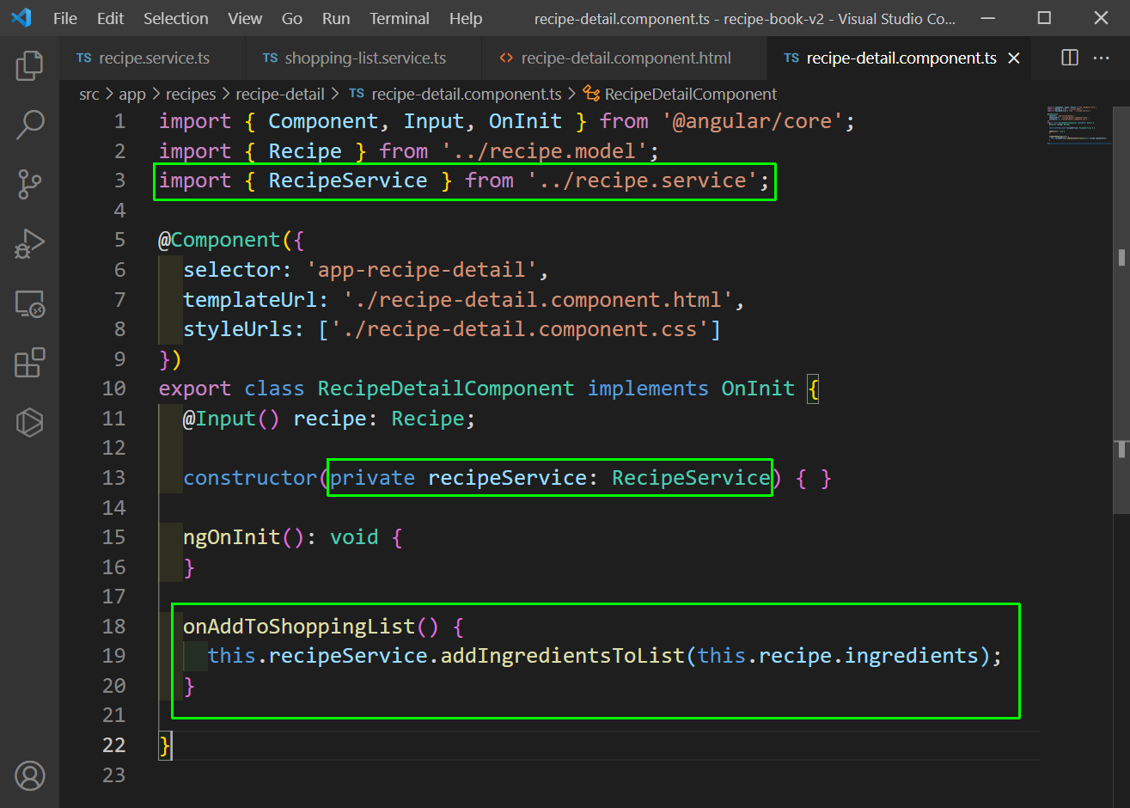Open the Terminal menu

tap(399, 18)
